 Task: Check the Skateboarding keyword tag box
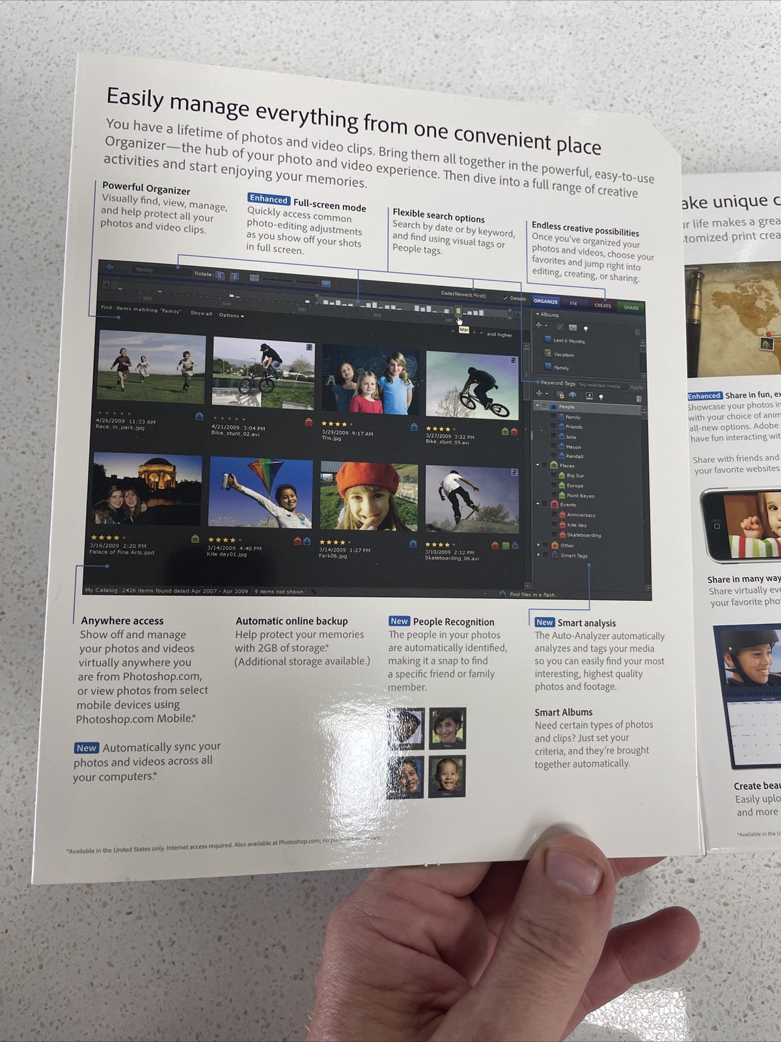pos(554,534)
